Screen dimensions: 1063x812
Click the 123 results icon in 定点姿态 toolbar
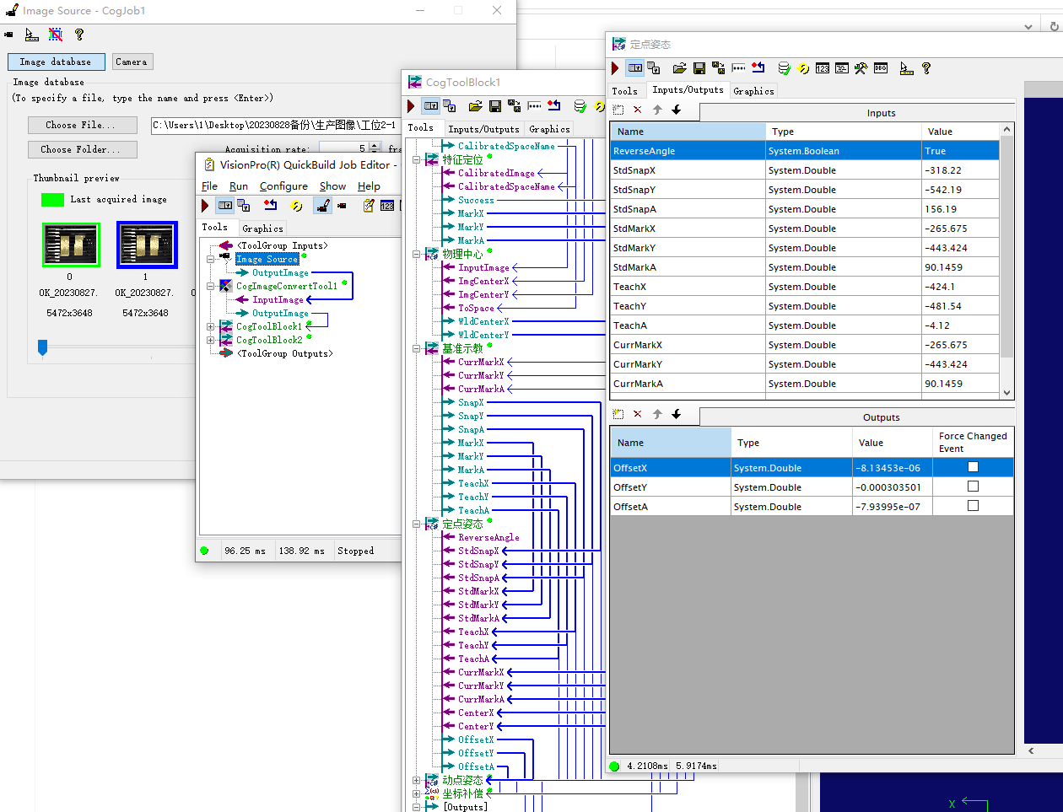(823, 68)
